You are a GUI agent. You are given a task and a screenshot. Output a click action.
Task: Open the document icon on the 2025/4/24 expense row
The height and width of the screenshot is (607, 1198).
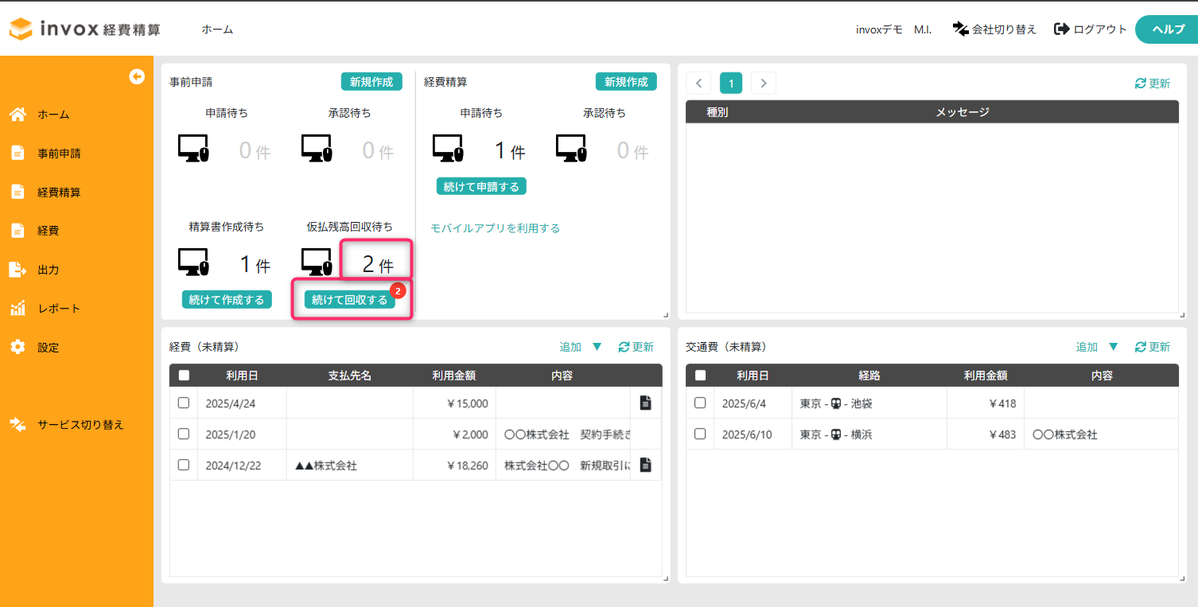coord(645,403)
